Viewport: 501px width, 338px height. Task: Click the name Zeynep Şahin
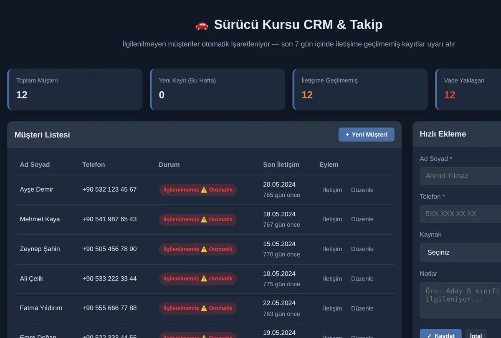point(40,249)
